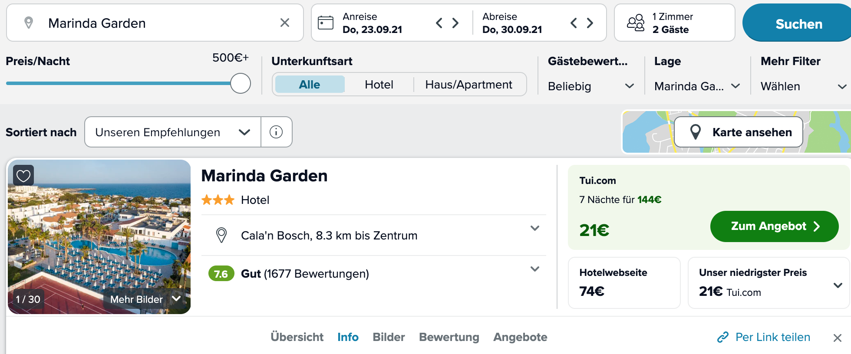Click the Zum Angebot button
This screenshot has width=851, height=354.
tap(774, 226)
